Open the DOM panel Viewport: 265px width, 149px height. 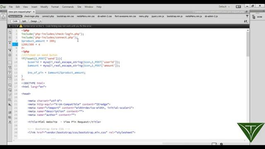257,17
